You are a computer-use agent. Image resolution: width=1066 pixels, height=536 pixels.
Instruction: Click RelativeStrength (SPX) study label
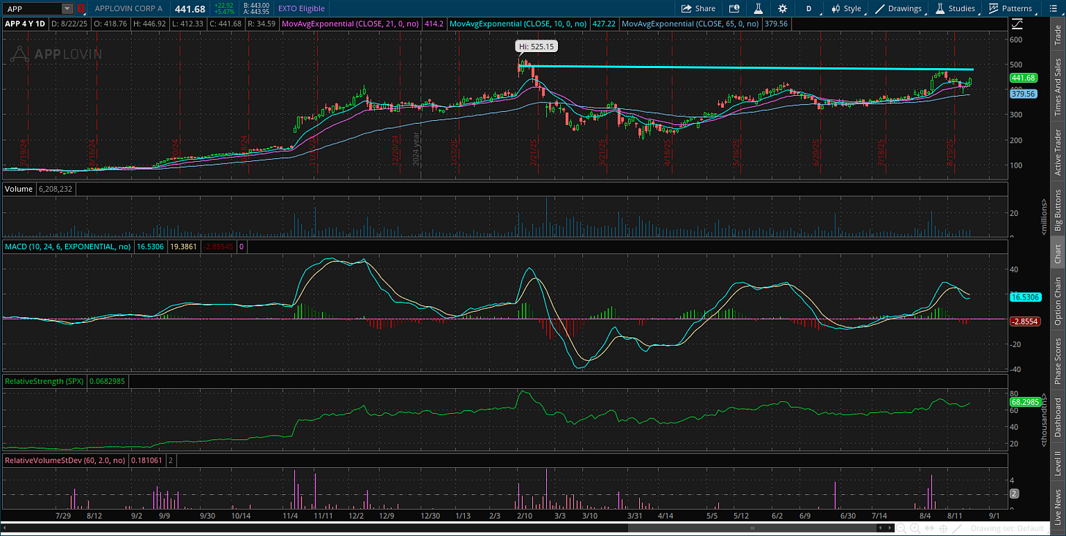pos(44,381)
